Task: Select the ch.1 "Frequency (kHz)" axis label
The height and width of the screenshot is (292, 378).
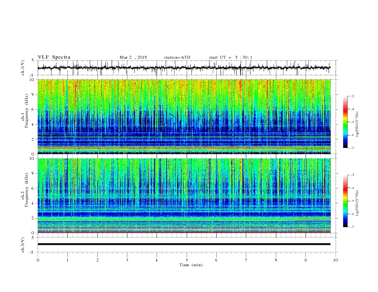Action: click(27, 110)
